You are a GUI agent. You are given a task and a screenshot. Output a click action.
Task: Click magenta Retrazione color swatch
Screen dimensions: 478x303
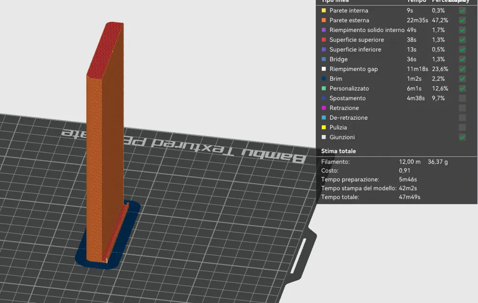[324, 108]
